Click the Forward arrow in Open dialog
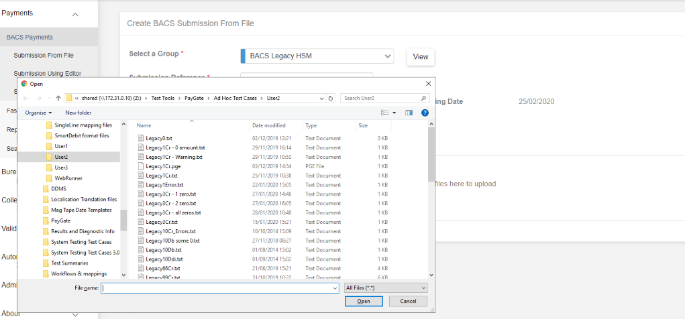Viewport: 685px width, 319px height. tap(38, 99)
